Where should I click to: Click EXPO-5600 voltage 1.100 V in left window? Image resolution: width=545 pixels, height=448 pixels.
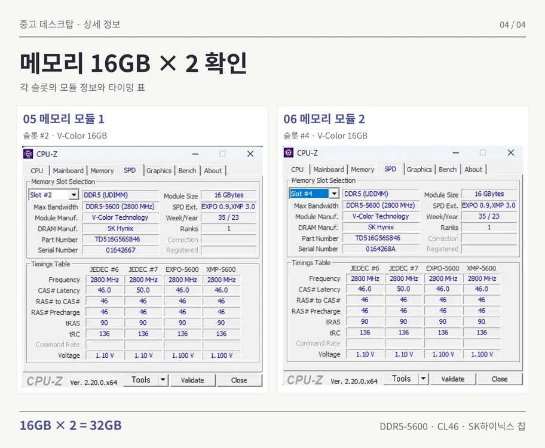click(182, 355)
